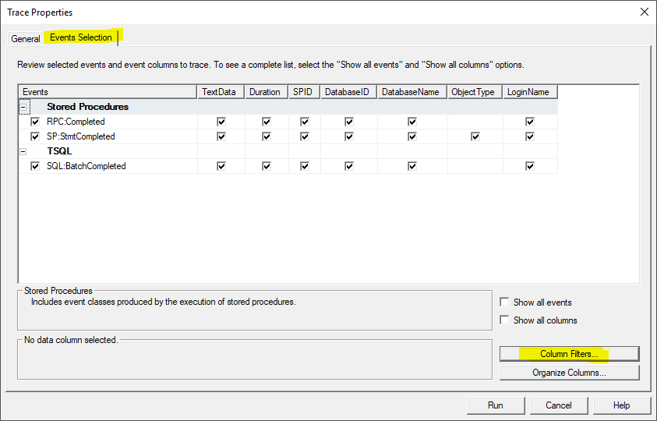Click the LoginName column header
This screenshot has height=421, width=657.
[x=530, y=92]
